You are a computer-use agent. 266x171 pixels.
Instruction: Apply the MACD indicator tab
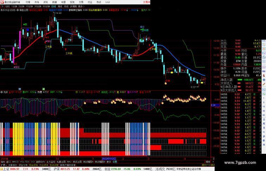pos(15,162)
